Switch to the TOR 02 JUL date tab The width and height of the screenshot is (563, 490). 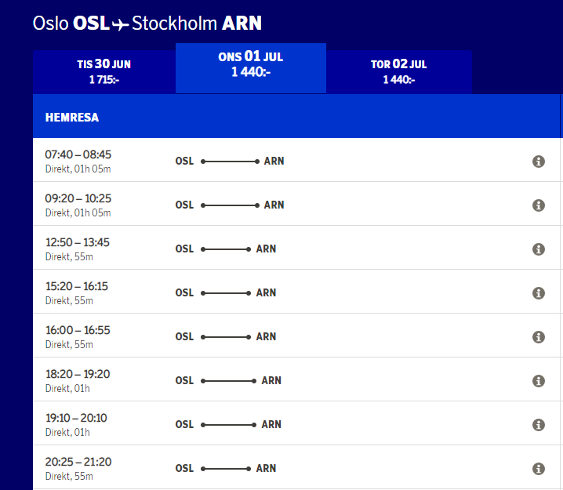[x=398, y=71]
